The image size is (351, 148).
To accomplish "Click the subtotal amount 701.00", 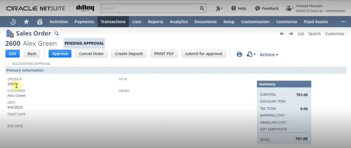I will (302, 95).
